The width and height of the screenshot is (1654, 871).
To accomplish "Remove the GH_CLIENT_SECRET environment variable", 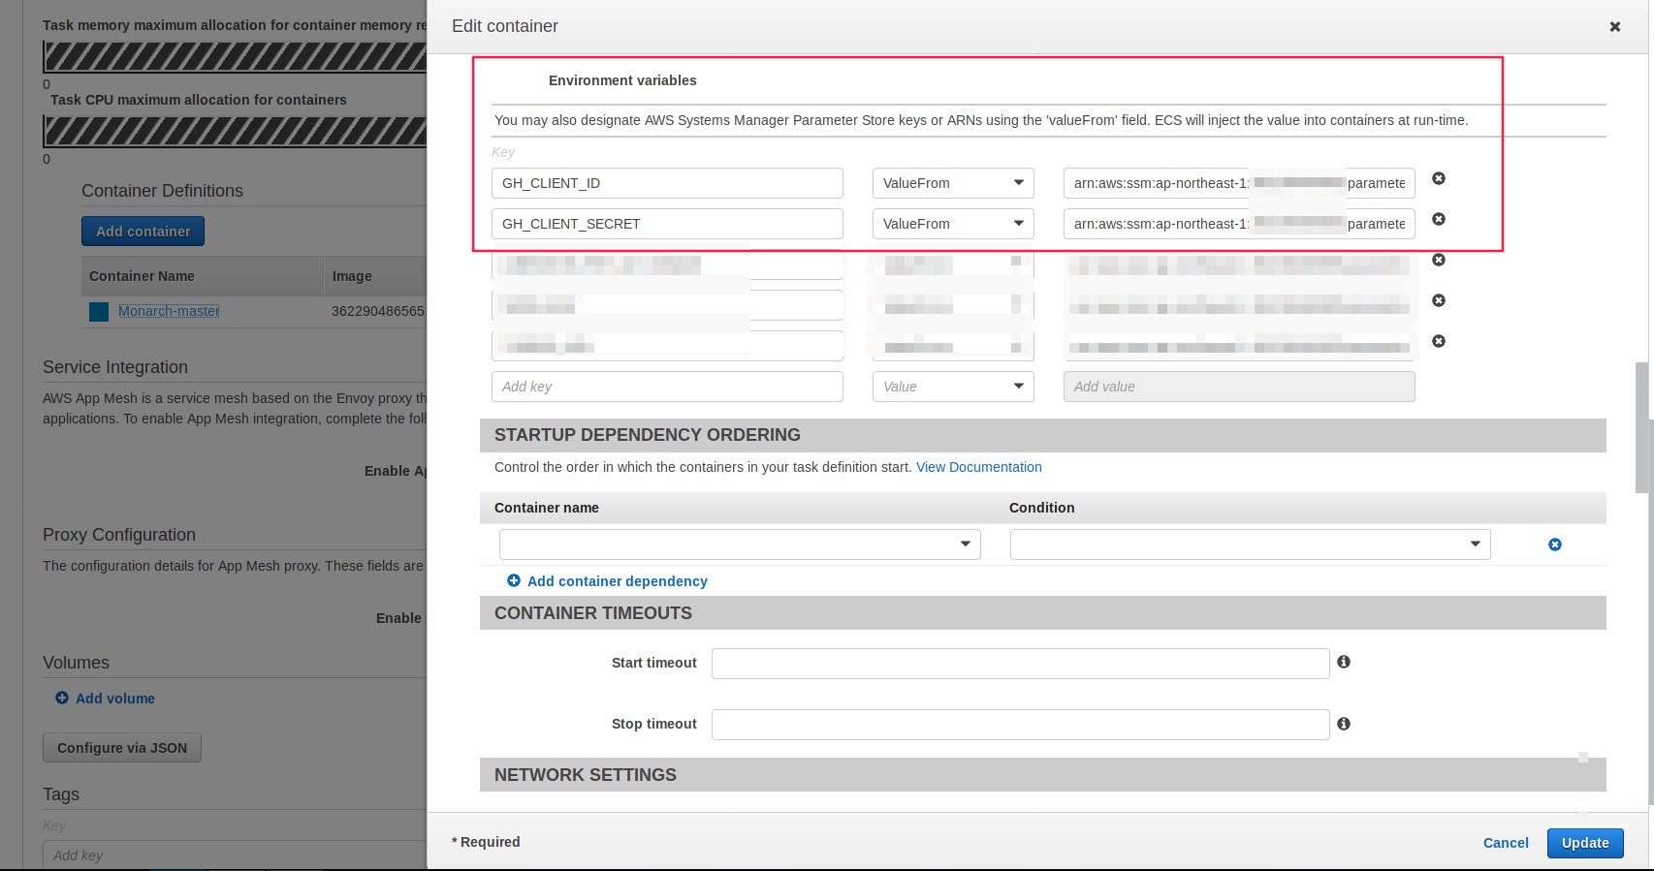I will (1439, 219).
